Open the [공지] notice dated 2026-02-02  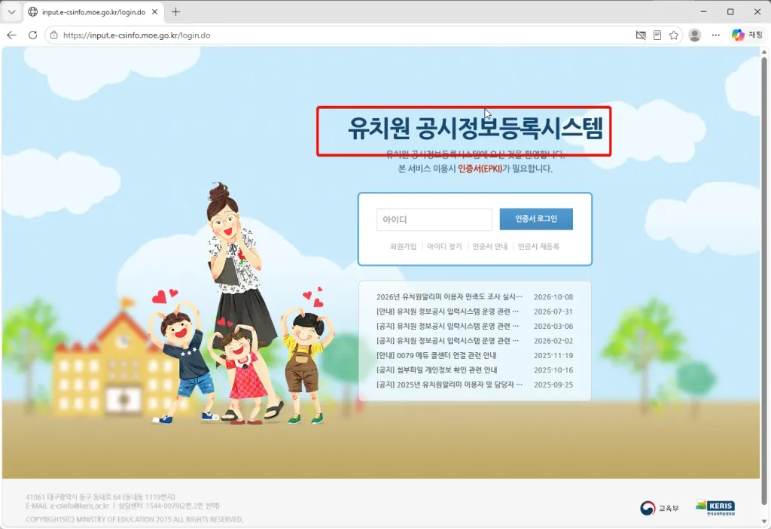coord(447,341)
